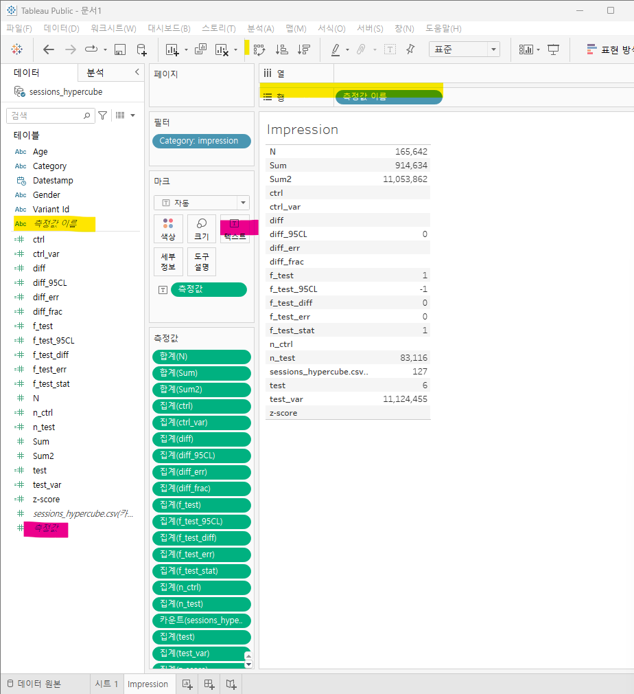Click the new data source icon
The height and width of the screenshot is (694, 634).
coord(141,49)
